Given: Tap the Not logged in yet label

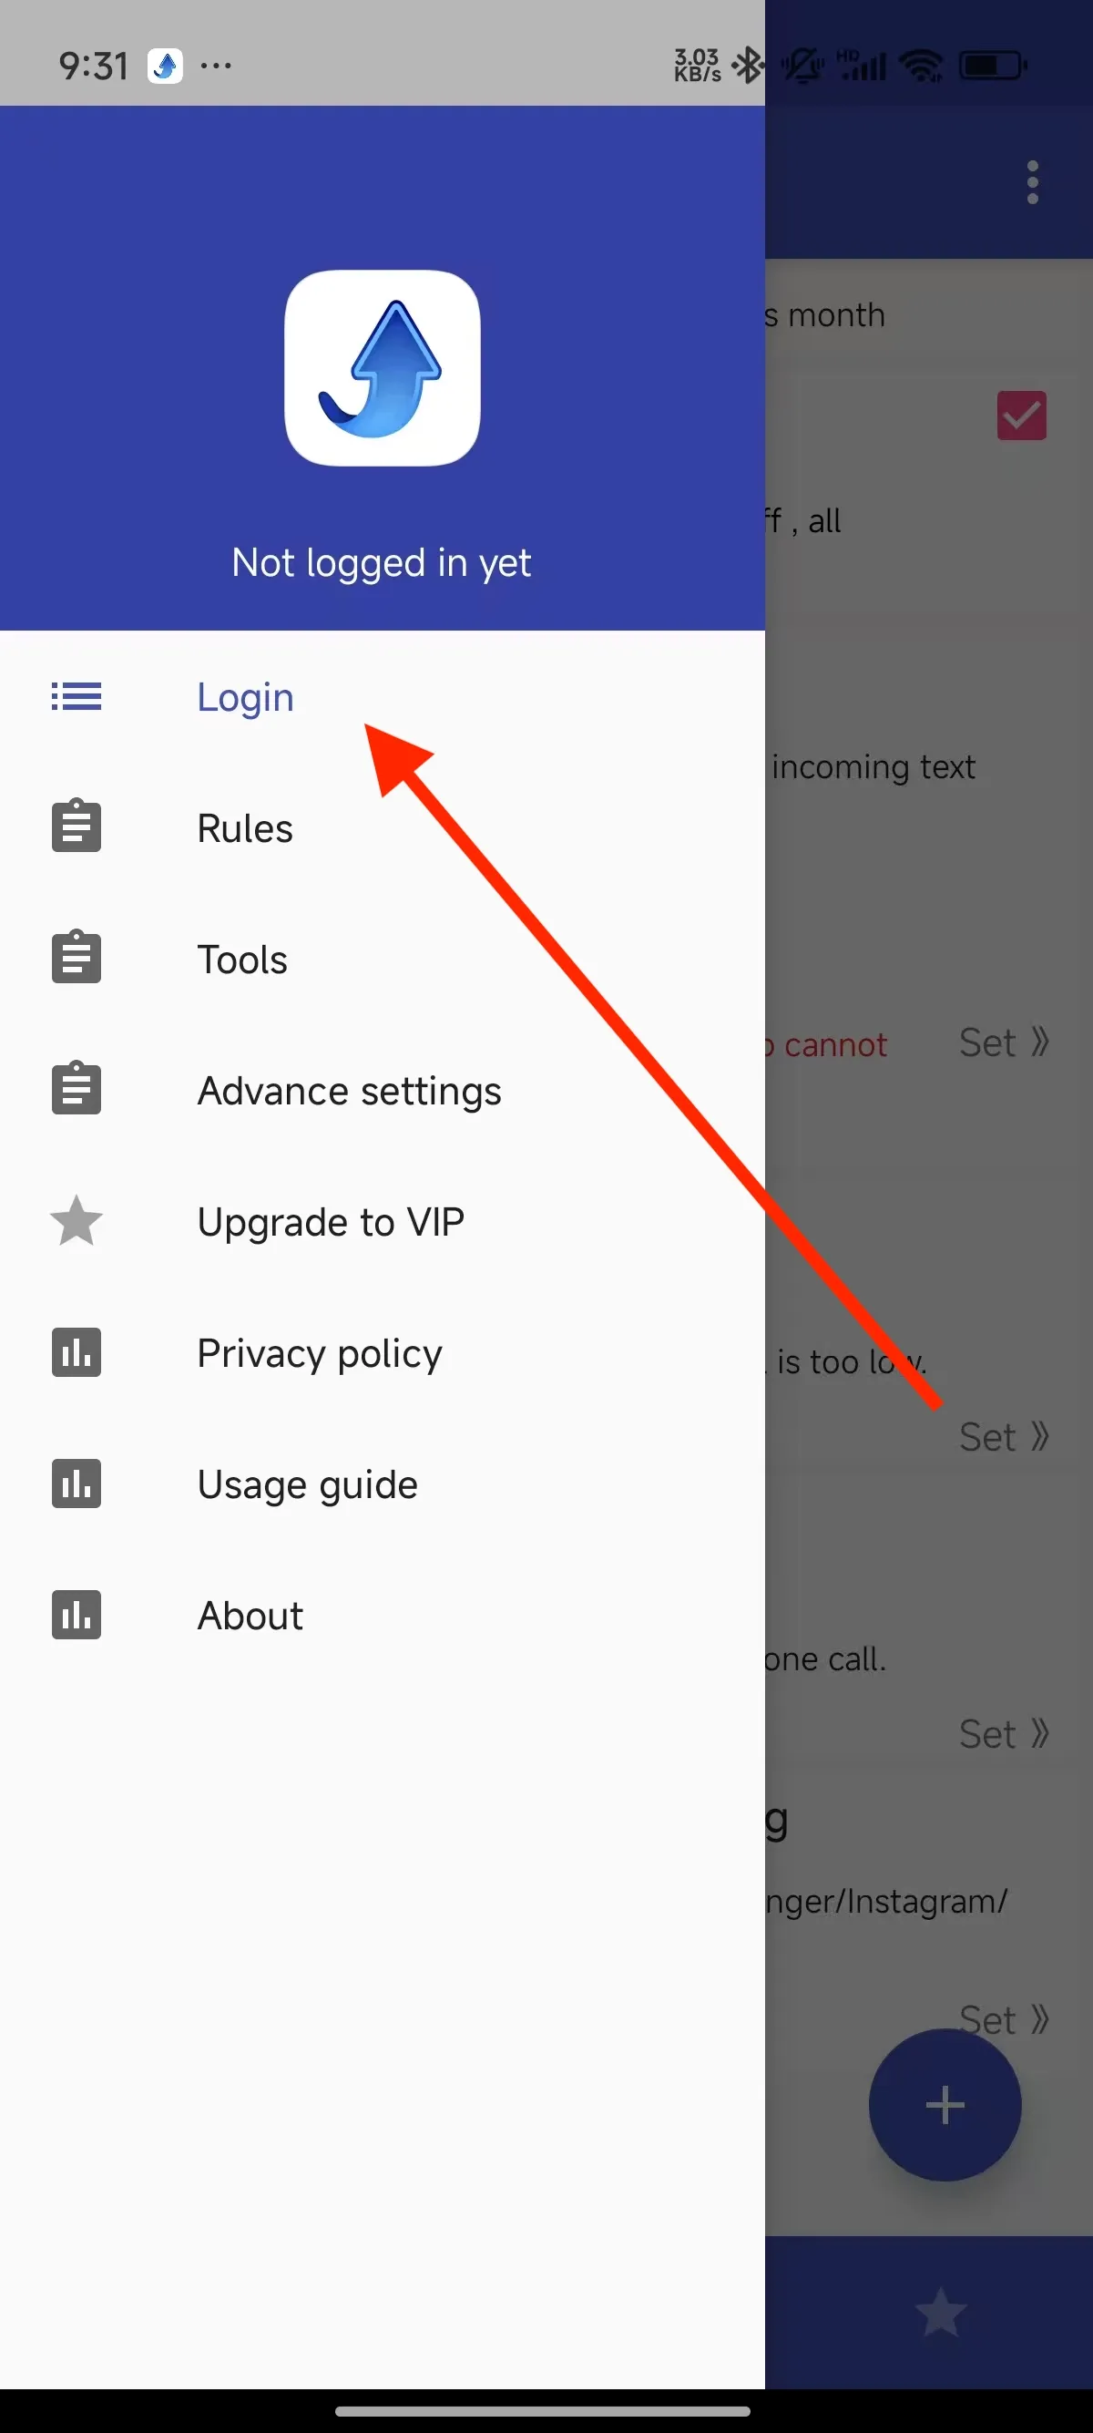Looking at the screenshot, I should (x=382, y=563).
